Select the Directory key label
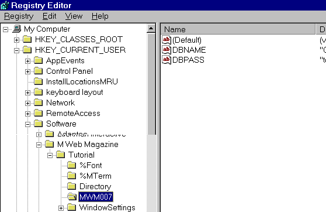326x212 pixels. click(x=95, y=187)
